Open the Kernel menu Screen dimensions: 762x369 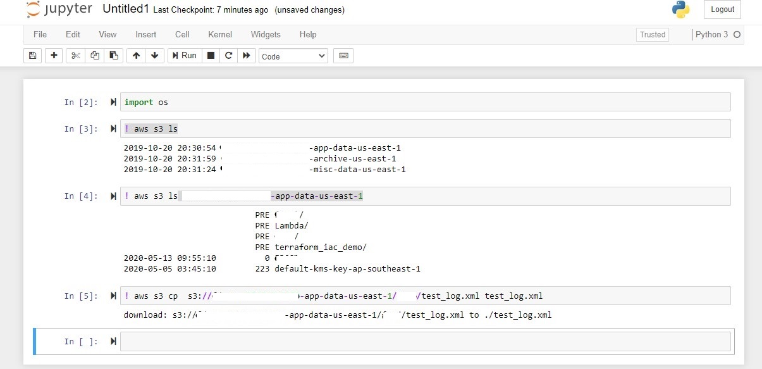(x=219, y=35)
